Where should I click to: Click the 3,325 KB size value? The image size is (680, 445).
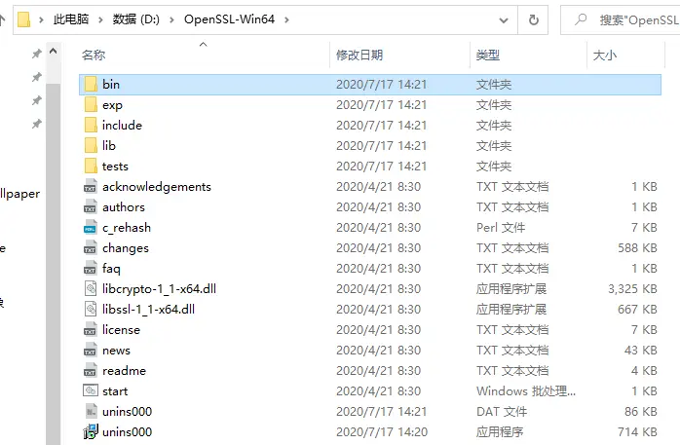tap(632, 288)
